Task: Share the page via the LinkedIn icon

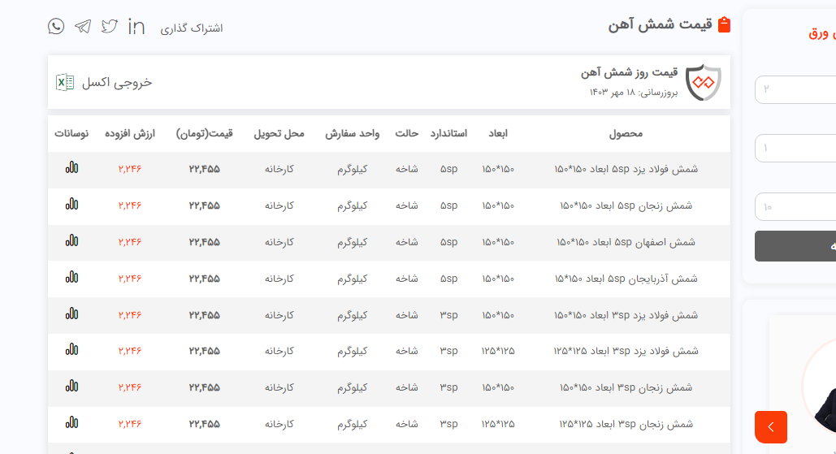Action: click(x=136, y=26)
